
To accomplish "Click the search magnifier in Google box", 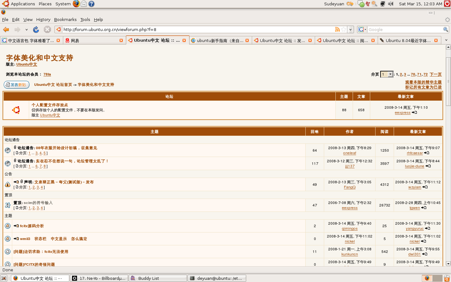I will (445, 29).
